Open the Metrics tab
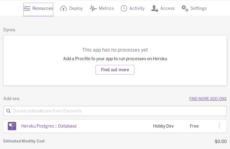 pos(106,8)
